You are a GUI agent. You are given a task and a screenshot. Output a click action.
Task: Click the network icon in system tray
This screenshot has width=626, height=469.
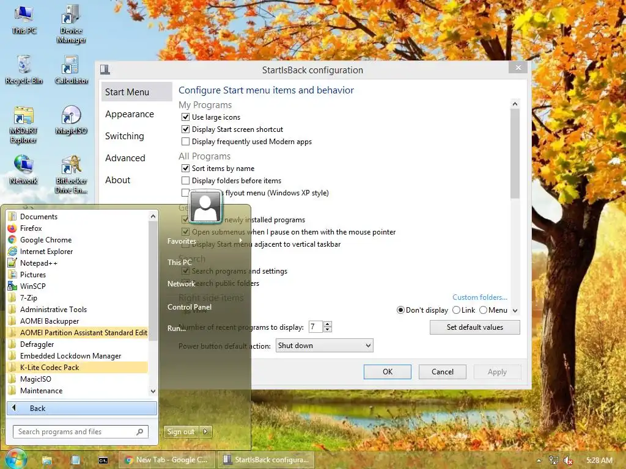click(x=553, y=460)
